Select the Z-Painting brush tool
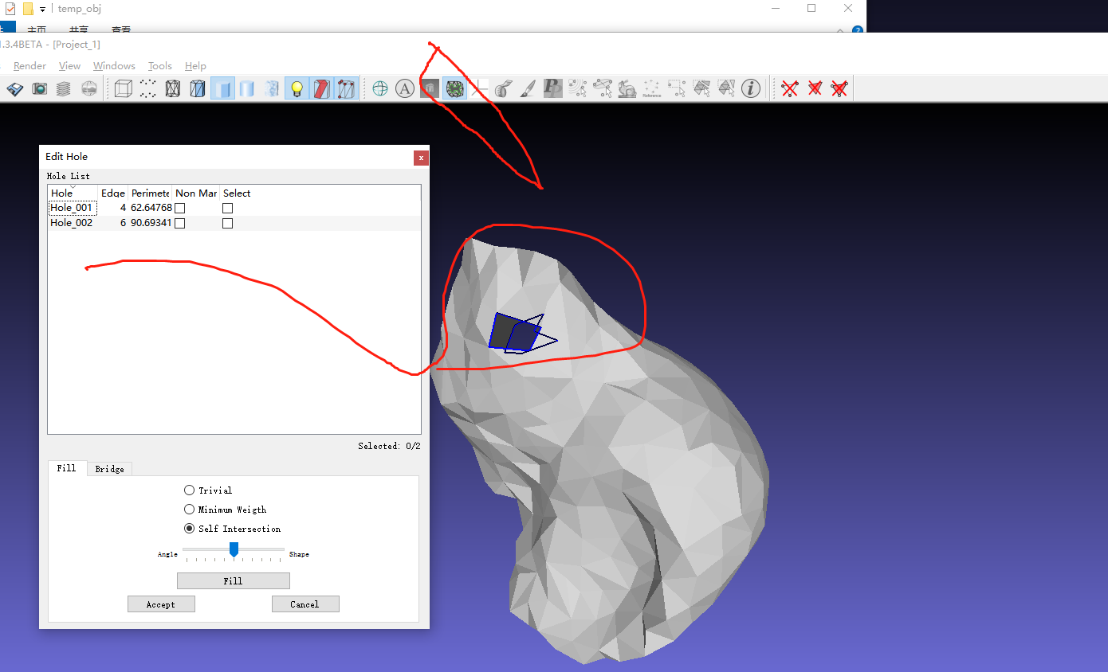 pos(528,88)
